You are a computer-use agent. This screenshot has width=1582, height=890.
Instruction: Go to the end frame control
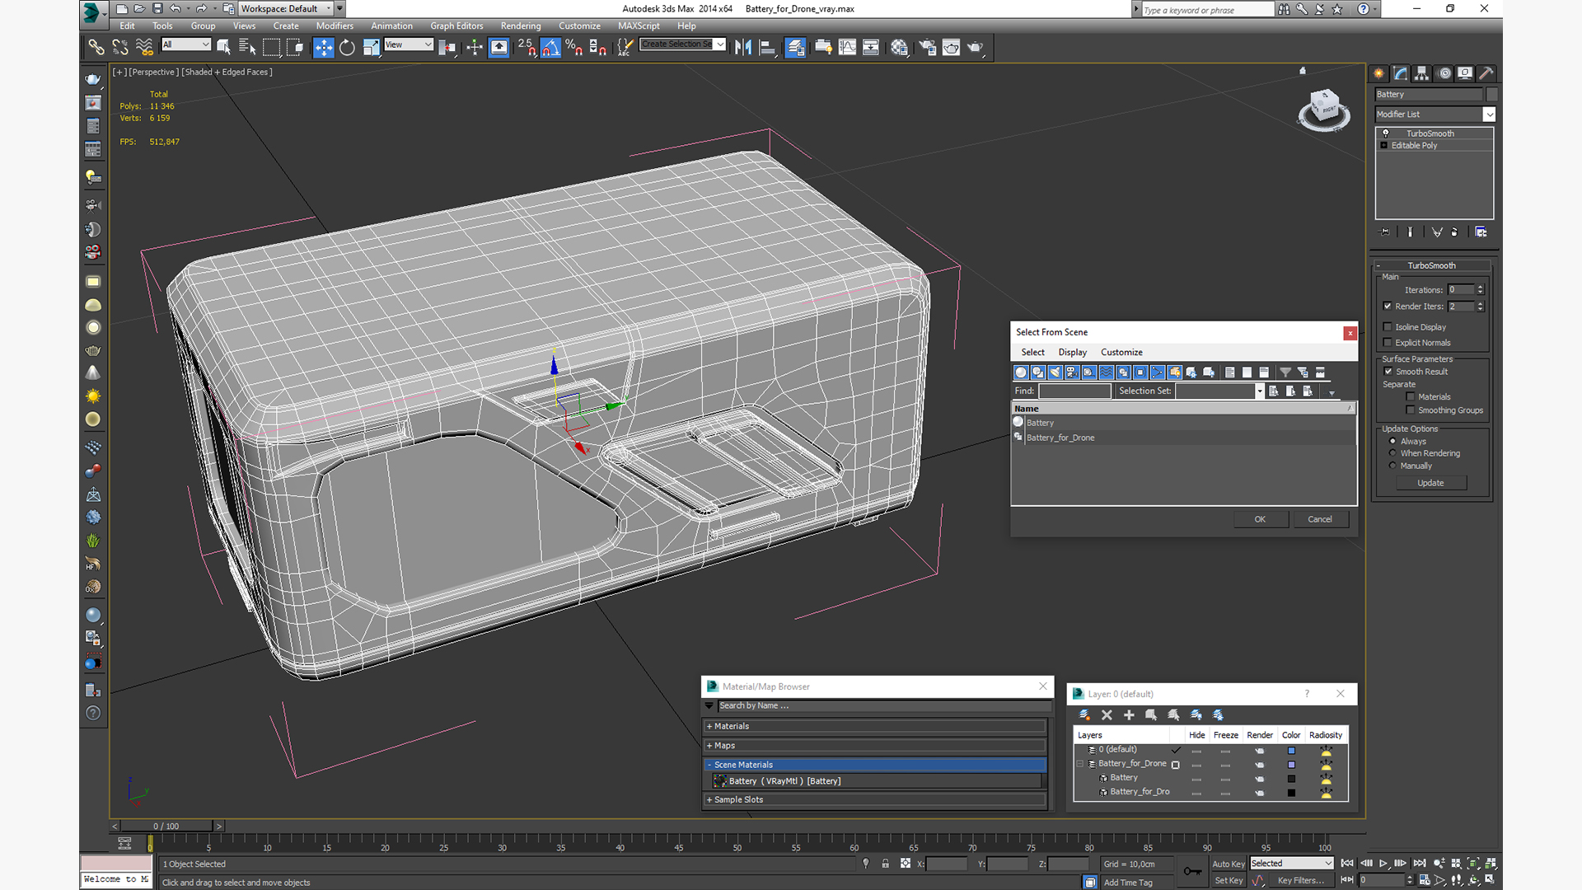pyautogui.click(x=1420, y=863)
